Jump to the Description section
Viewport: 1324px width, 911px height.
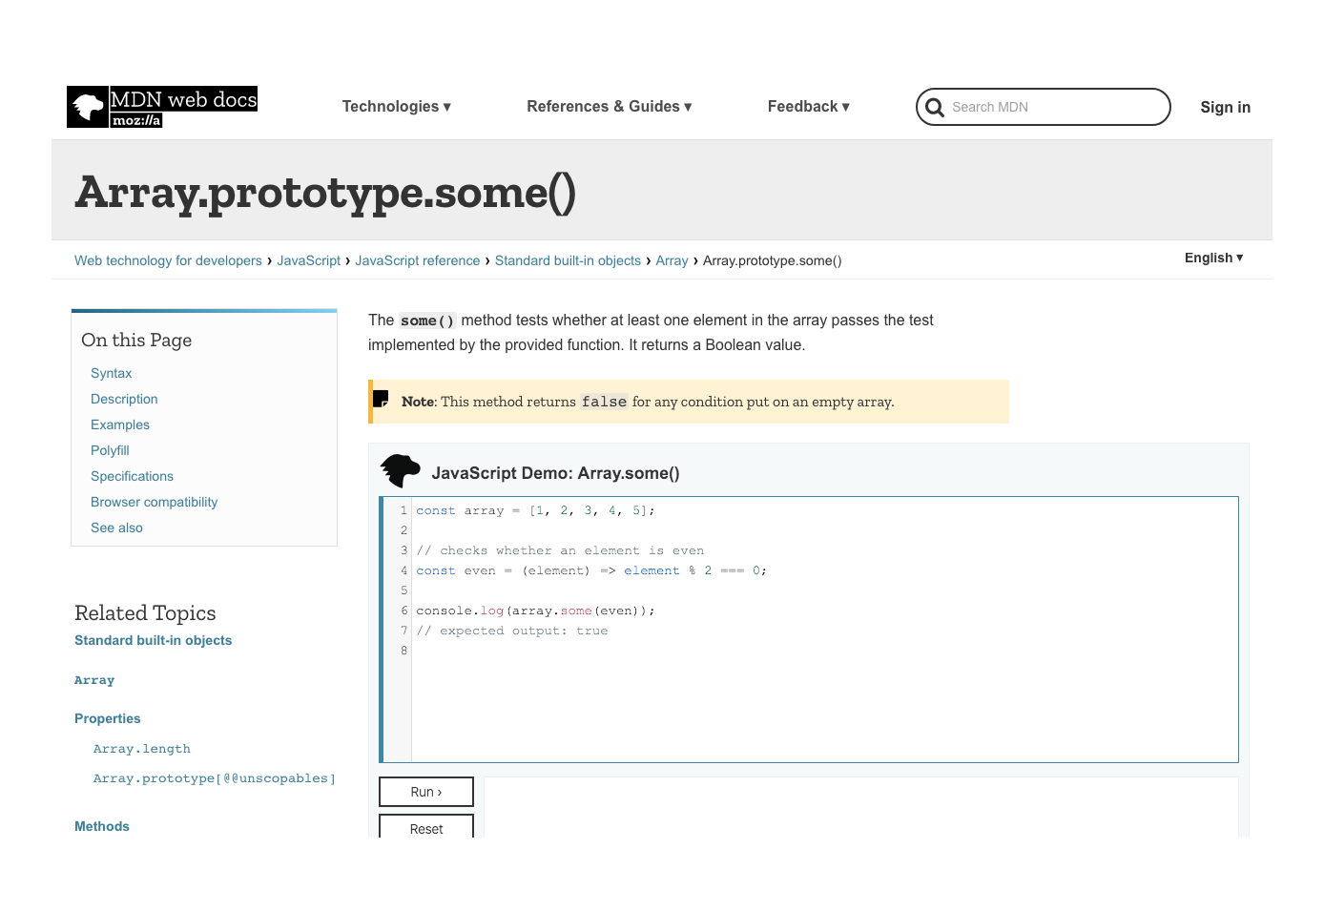point(124,399)
